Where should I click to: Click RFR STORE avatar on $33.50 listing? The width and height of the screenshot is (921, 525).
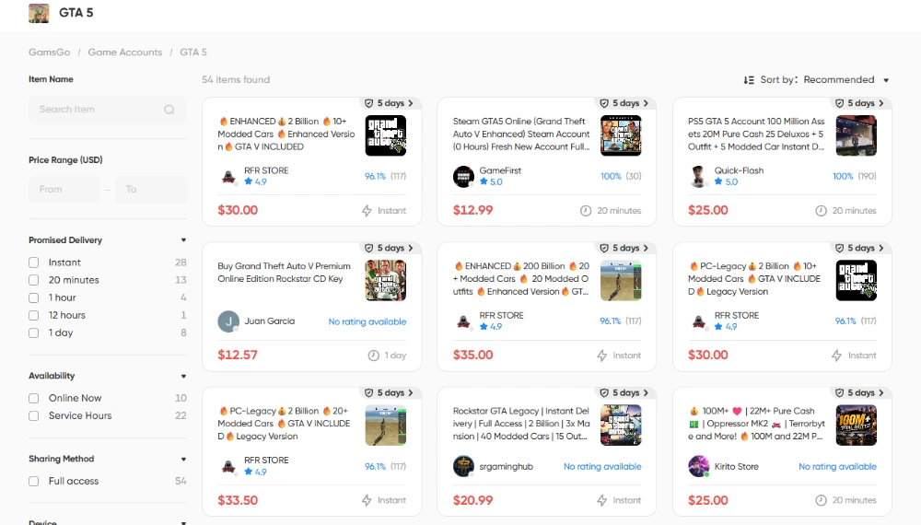[228, 466]
